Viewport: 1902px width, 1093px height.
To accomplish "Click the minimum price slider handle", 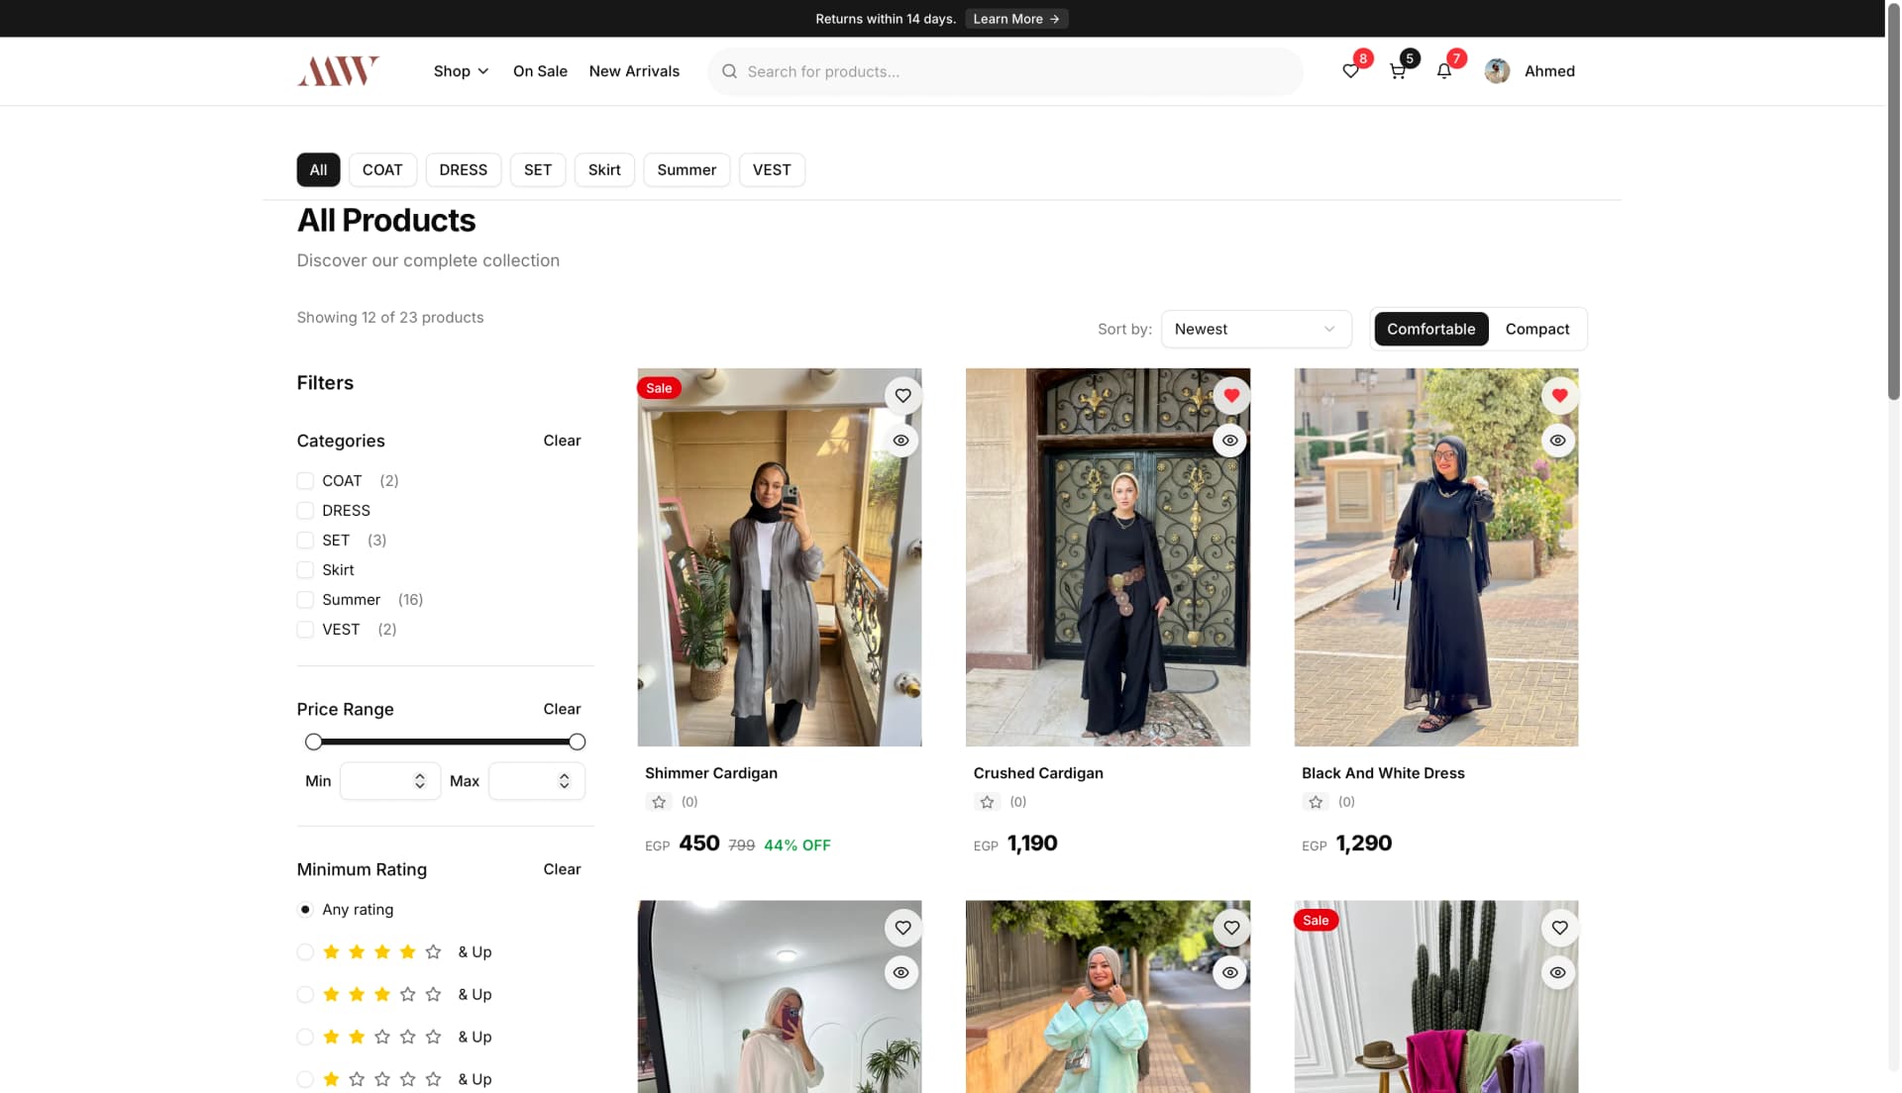I will coord(314,742).
